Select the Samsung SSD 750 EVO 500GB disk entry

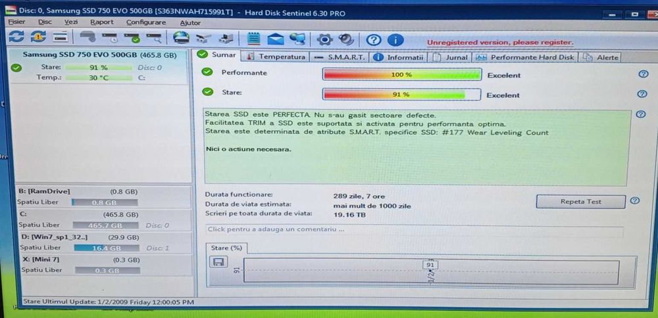tap(99, 66)
